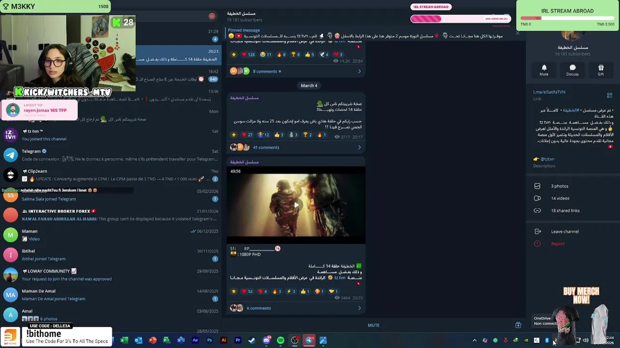Expand arrow next to 41 comments
This screenshot has height=348, width=620.
click(x=359, y=147)
